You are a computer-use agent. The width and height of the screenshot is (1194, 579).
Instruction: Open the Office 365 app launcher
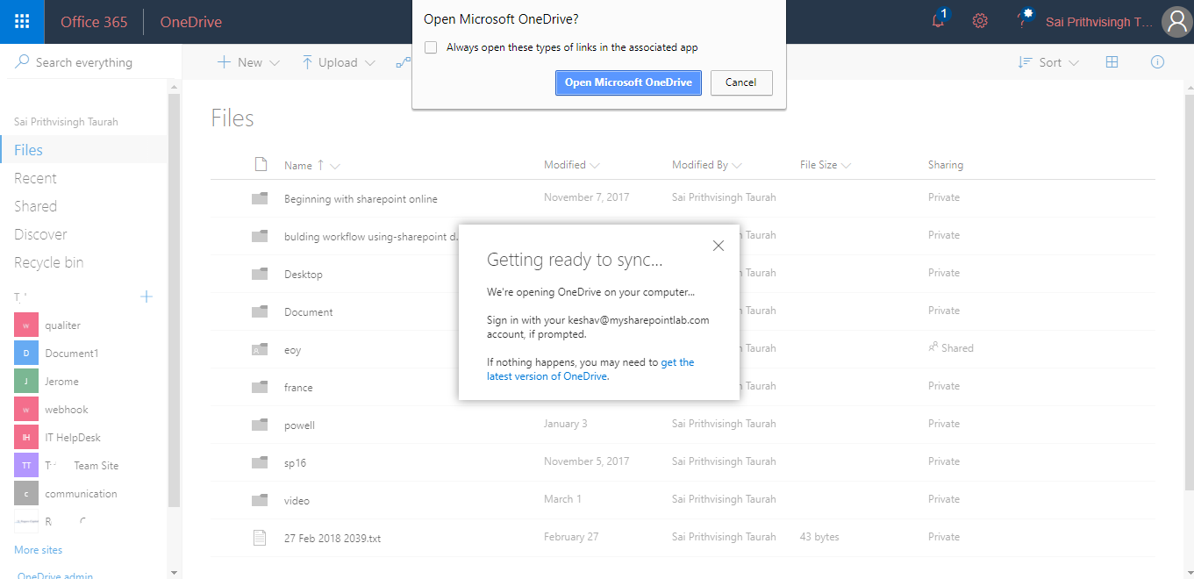point(22,22)
